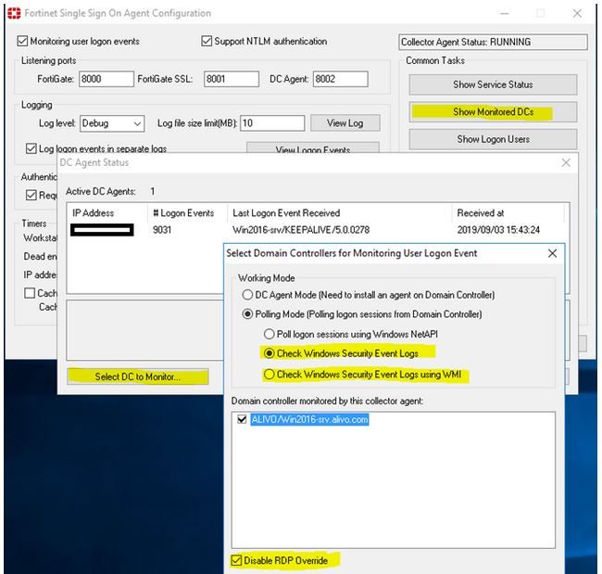Viewport: 602px width, 574px height.
Task: Open the Log level Debug dropdown
Action: pyautogui.click(x=112, y=123)
